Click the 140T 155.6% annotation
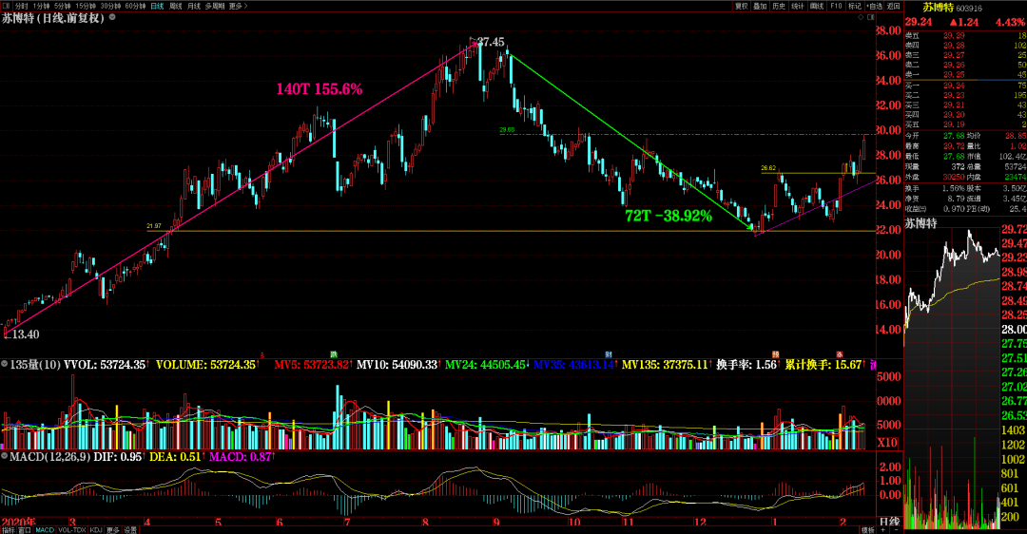Viewport: 1027px width, 534px height. coord(319,89)
